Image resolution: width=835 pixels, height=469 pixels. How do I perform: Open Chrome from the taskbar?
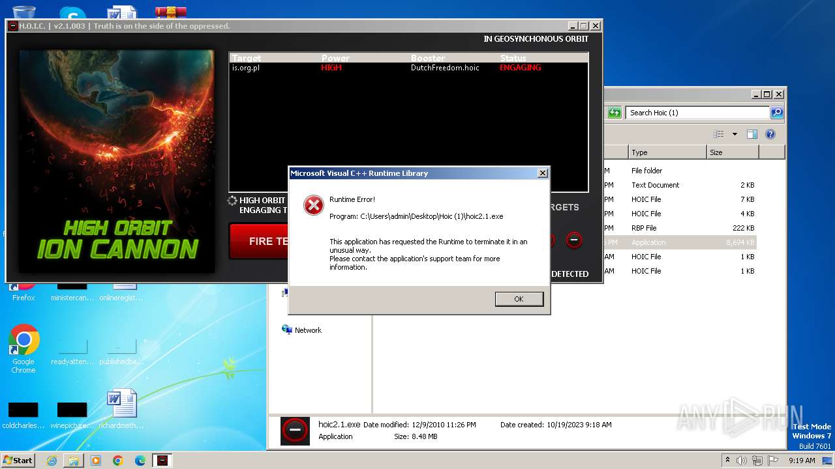coord(118,461)
